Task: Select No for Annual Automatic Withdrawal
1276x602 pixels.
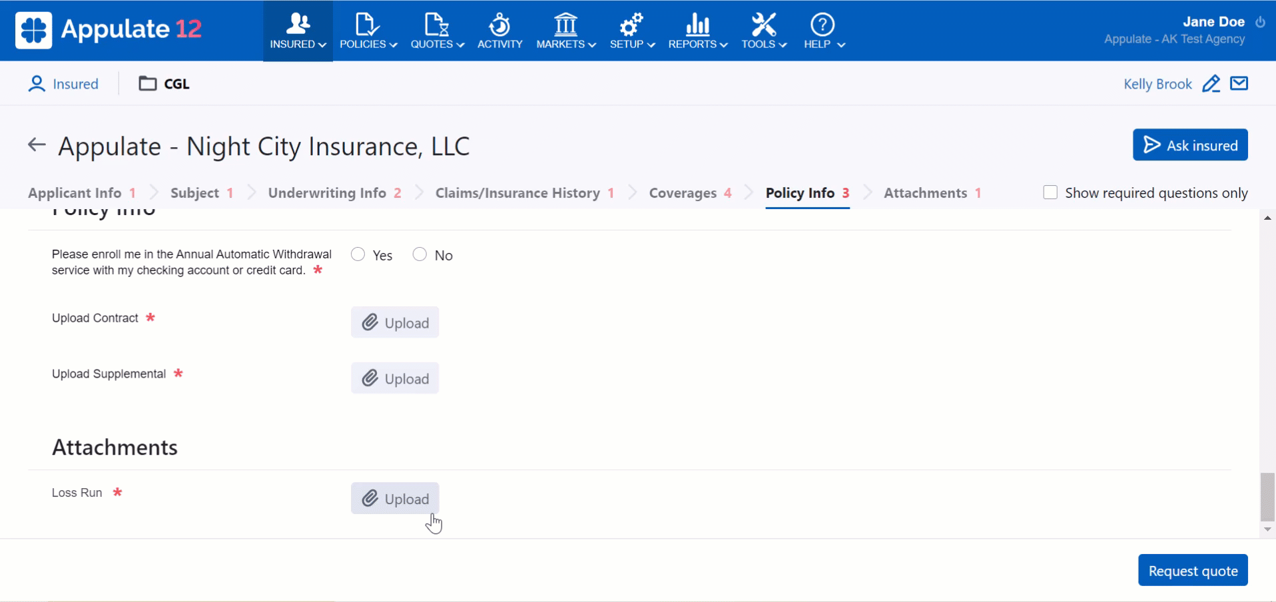Action: click(420, 254)
